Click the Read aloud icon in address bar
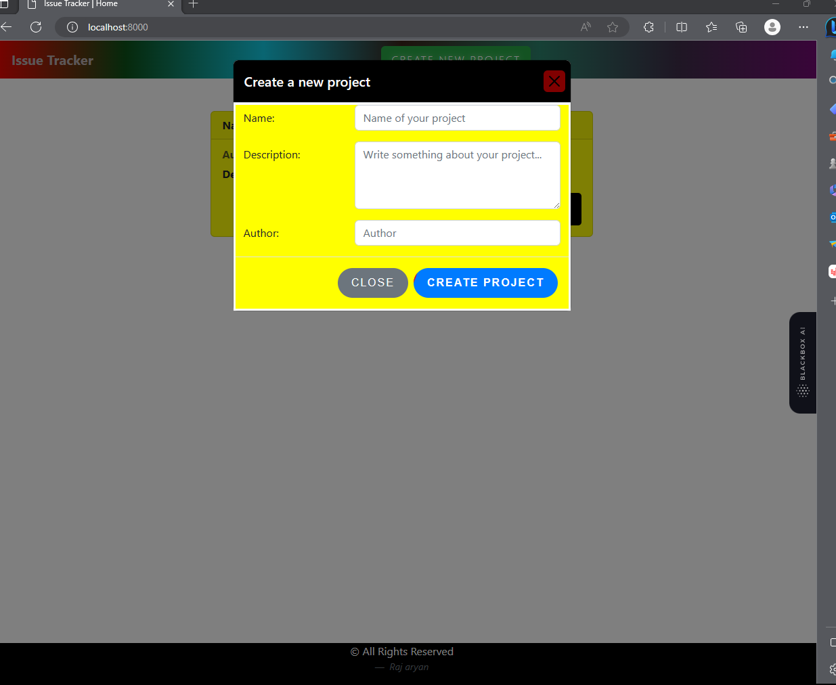836x685 pixels. pyautogui.click(x=586, y=27)
